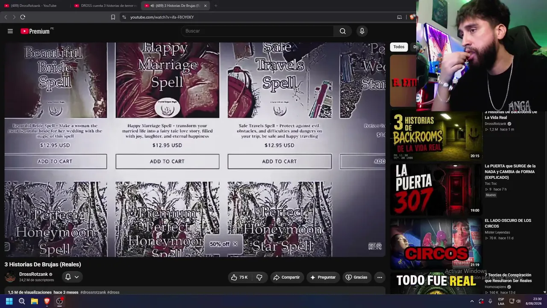The height and width of the screenshot is (308, 547).
Task: Open the notification bell subscription dropdown
Action: tap(71, 277)
